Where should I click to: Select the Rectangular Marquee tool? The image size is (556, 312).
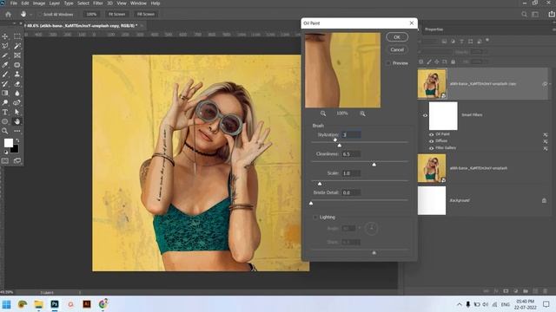pos(17,36)
